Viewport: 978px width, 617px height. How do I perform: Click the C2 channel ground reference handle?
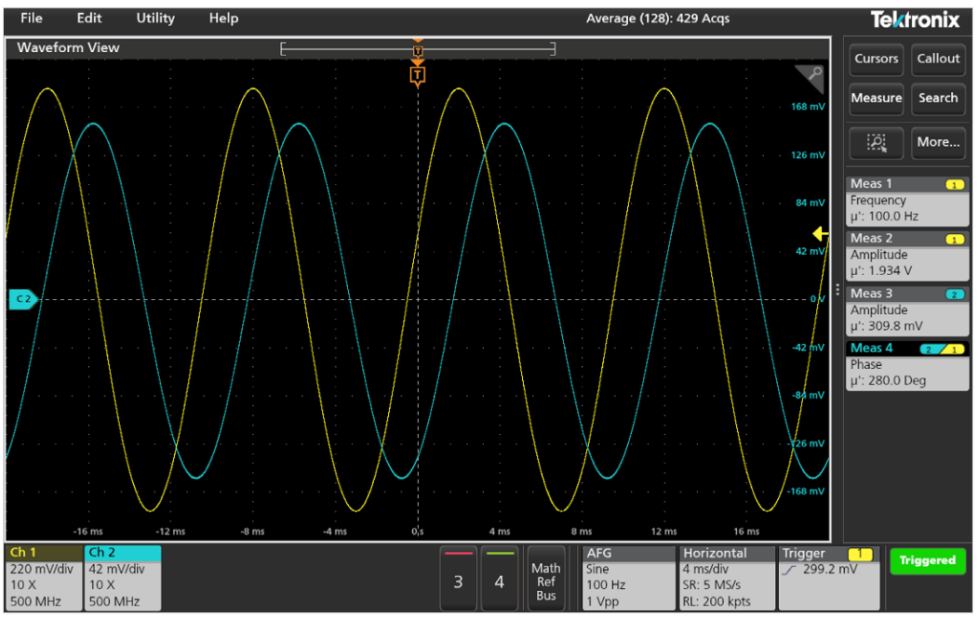pos(22,299)
